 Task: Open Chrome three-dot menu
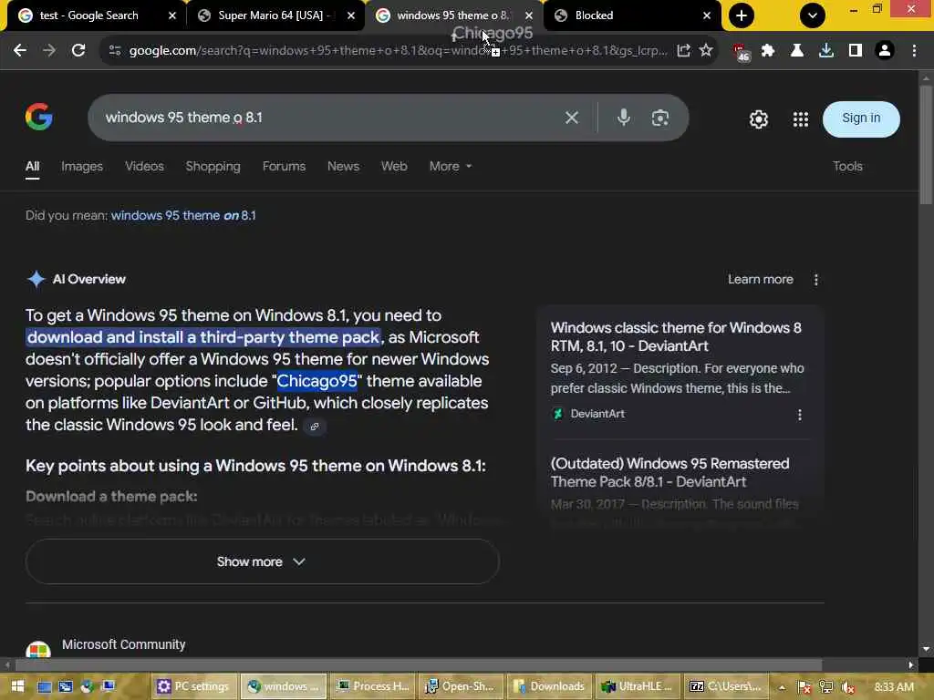(x=914, y=51)
